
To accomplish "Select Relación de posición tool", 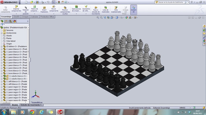I will 26,10.
